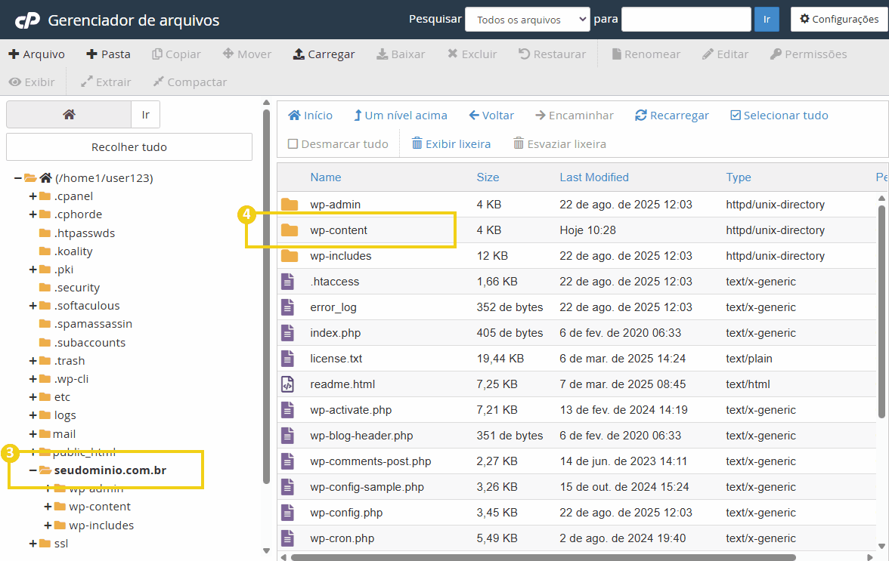
Task: Click Um nível acima
Action: 401,116
